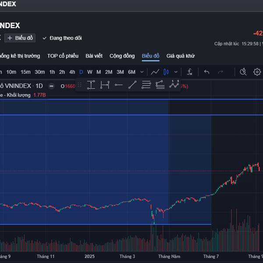The width and height of the screenshot is (263, 263).
Task: Set timeframe to 2h
Action: (x=62, y=72)
